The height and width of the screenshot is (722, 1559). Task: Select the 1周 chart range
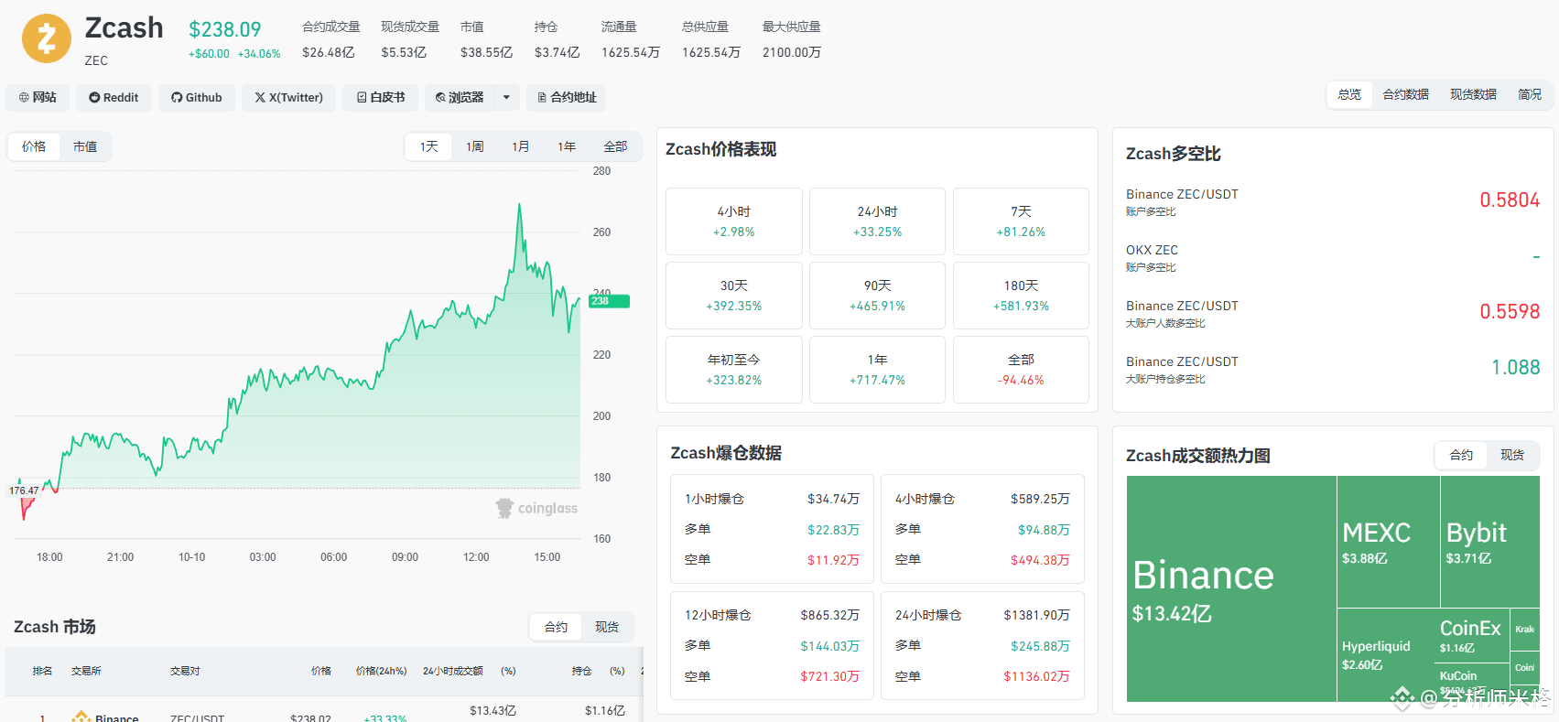pyautogui.click(x=475, y=146)
